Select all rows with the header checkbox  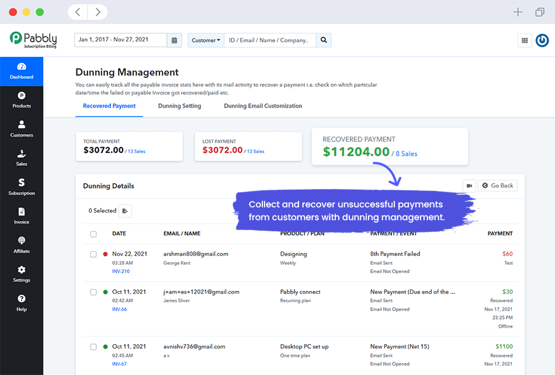(92, 234)
